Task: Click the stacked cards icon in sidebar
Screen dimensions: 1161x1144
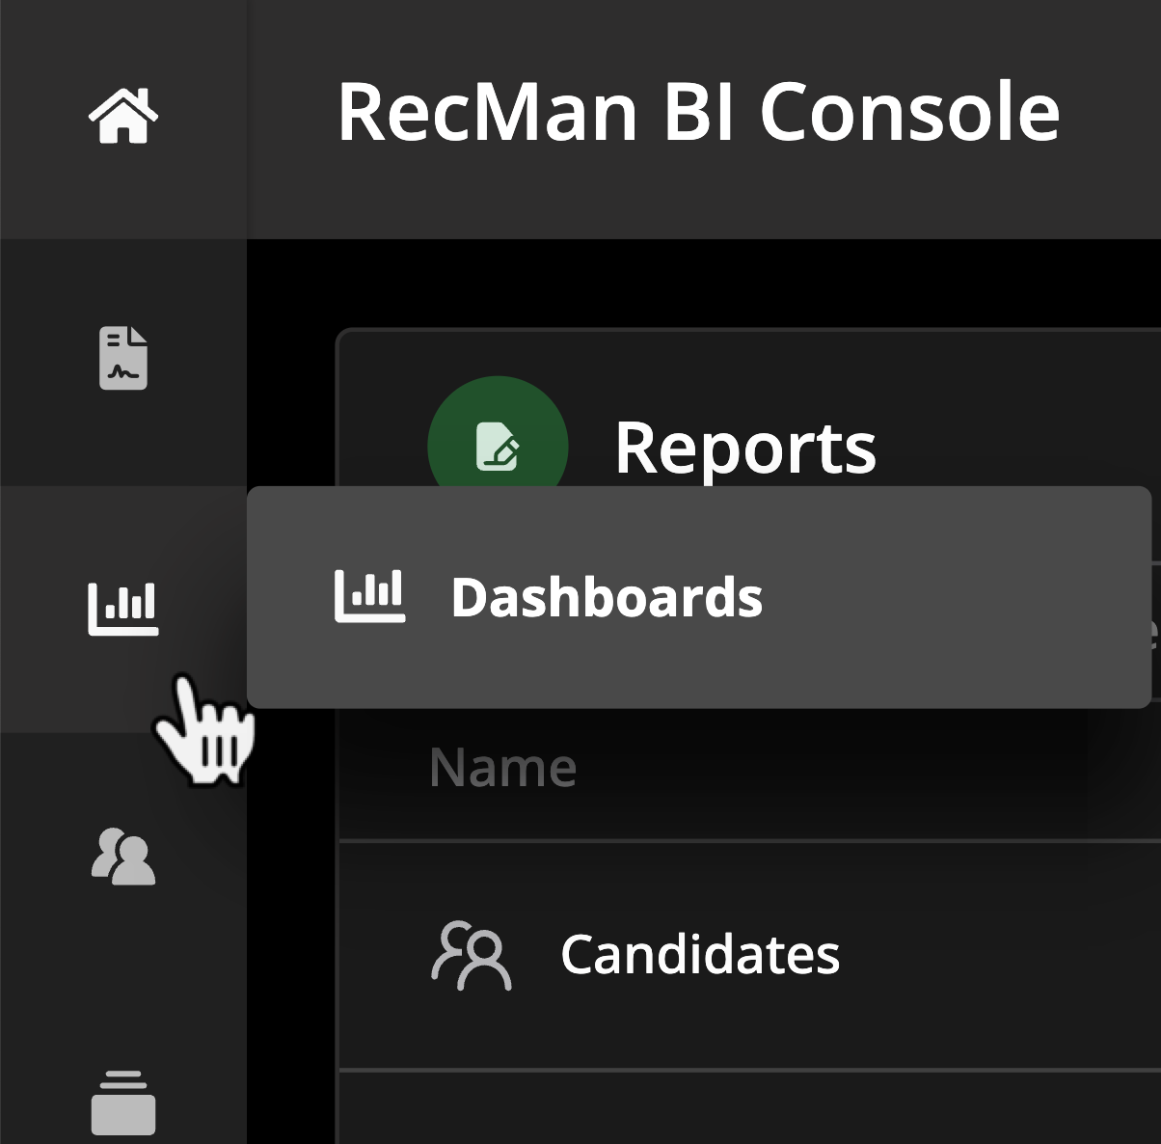Action: coord(123,1103)
